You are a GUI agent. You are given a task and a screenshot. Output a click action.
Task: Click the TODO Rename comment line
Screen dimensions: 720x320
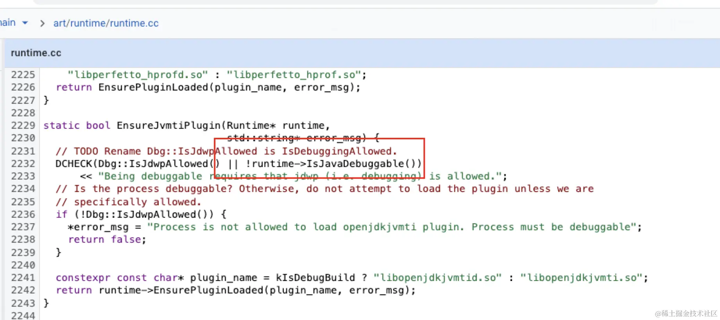coord(226,151)
